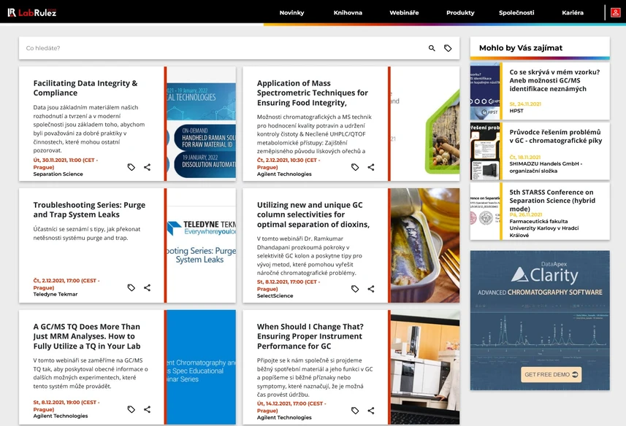Open the user account icon
The image size is (626, 426).
615,12
